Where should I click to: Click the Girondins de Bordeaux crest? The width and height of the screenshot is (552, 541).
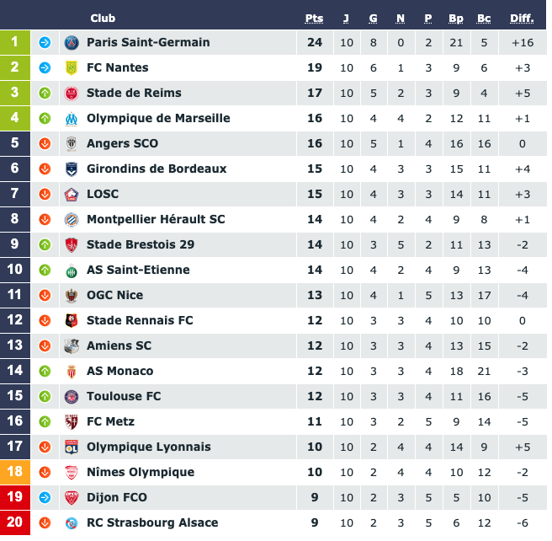[x=72, y=169]
